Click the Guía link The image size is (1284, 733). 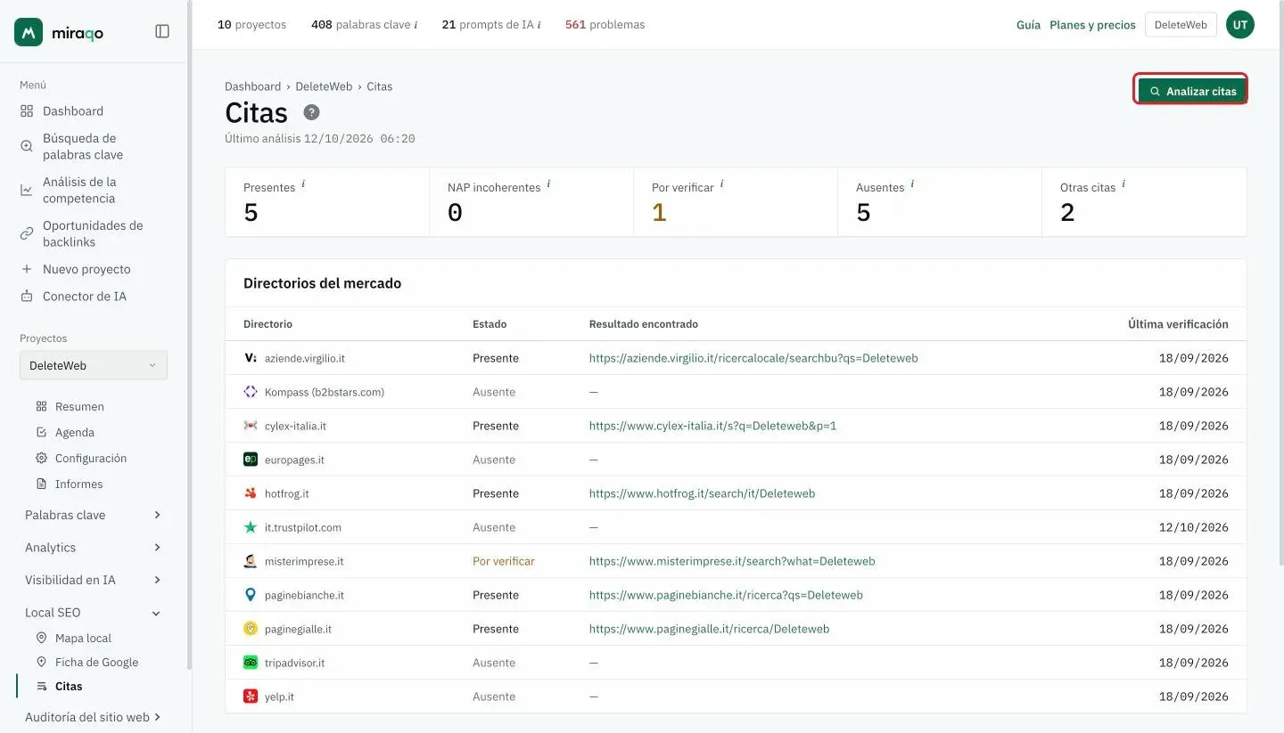[1028, 25]
